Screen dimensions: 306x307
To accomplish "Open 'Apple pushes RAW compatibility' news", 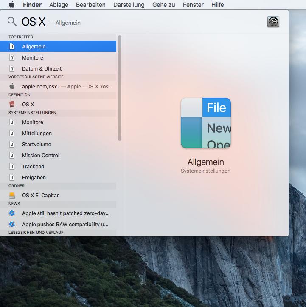I will (58, 224).
